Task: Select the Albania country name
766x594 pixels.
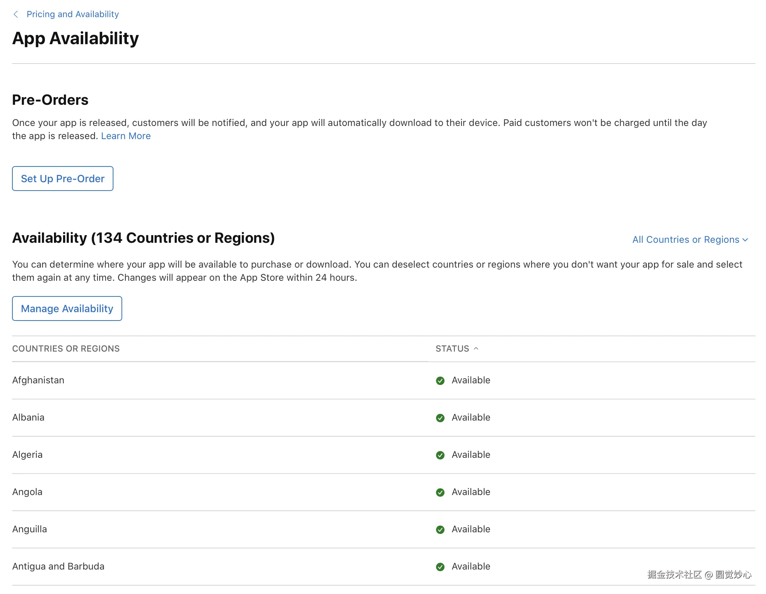Action: tap(28, 417)
